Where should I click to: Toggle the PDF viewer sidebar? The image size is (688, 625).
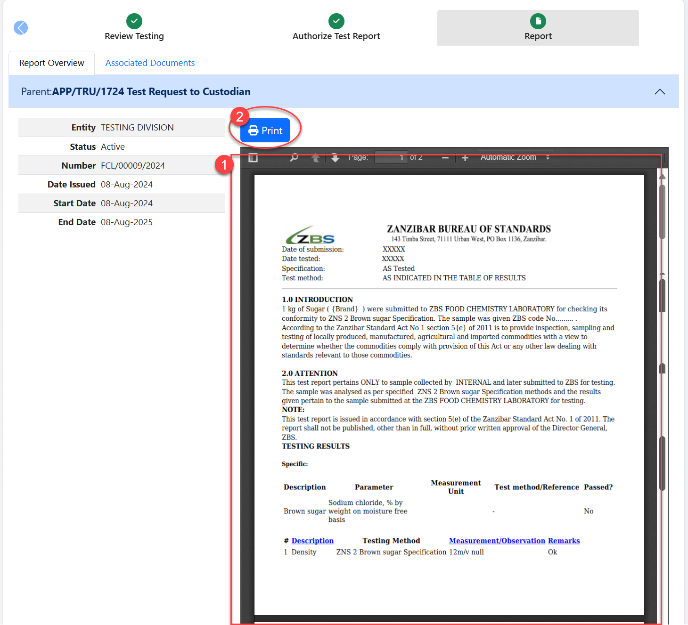(253, 158)
